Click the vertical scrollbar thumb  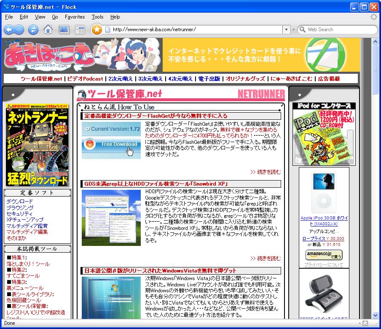(x=375, y=69)
